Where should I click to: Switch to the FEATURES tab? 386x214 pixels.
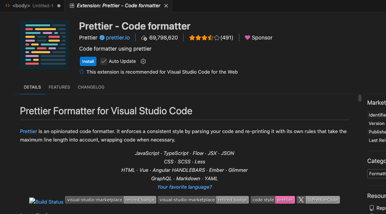pos(59,87)
